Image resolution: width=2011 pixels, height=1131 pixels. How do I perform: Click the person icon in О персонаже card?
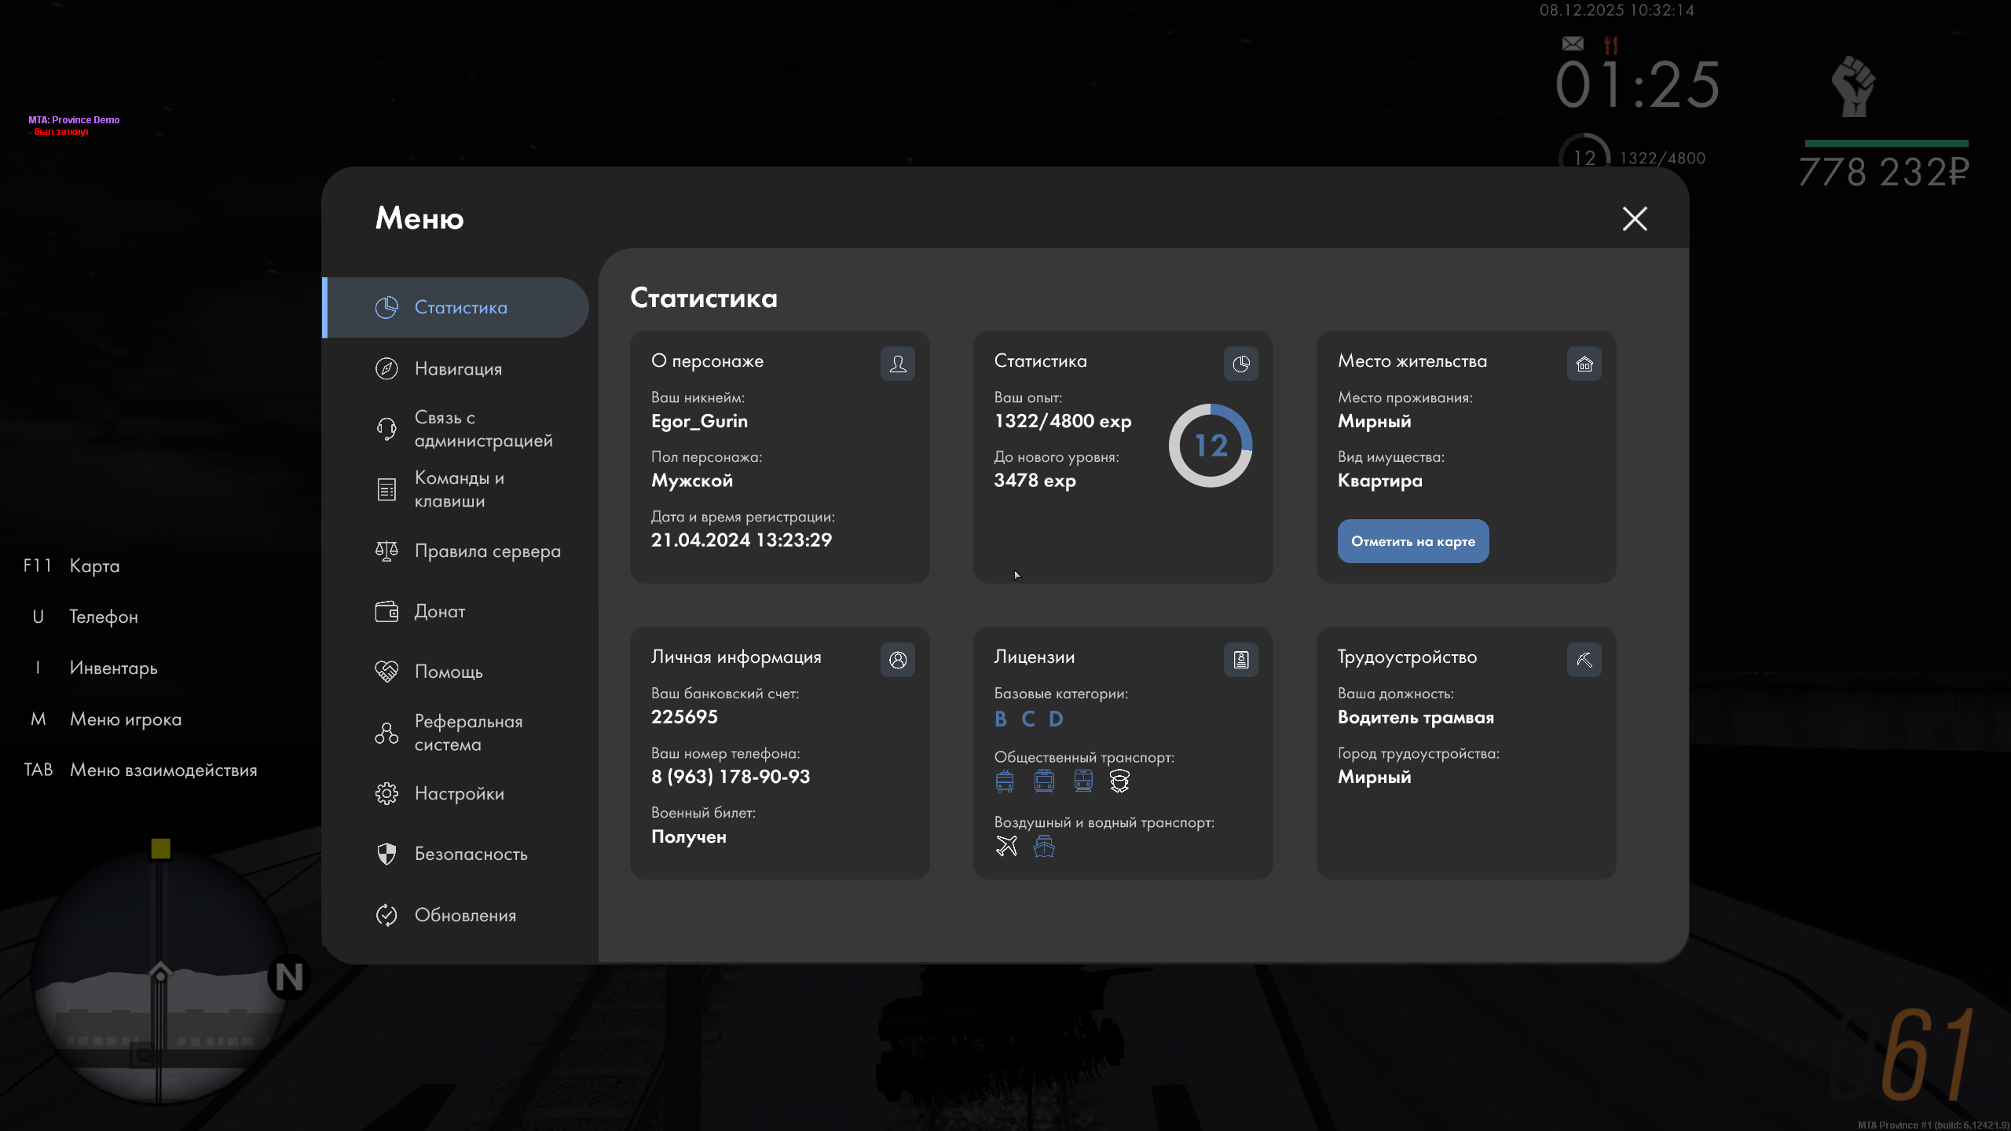point(897,364)
